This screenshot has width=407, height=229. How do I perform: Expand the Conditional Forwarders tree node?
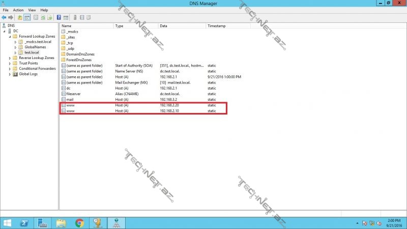(x=10, y=69)
